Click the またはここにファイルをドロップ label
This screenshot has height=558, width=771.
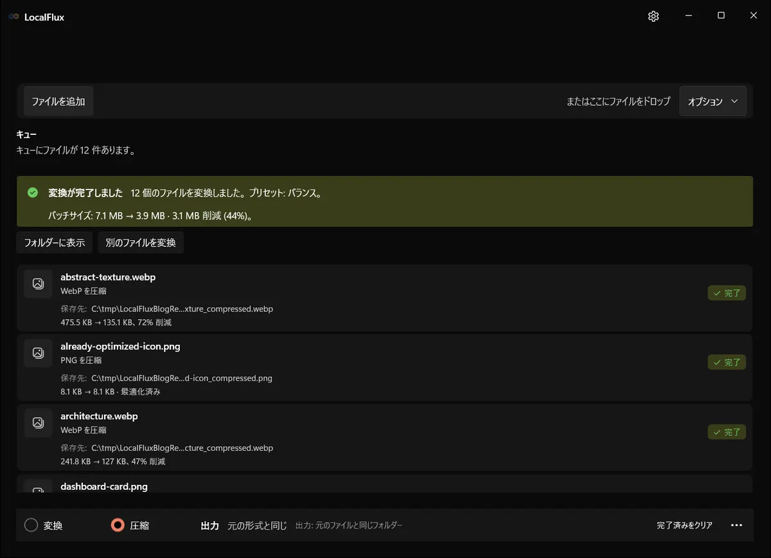(x=618, y=101)
